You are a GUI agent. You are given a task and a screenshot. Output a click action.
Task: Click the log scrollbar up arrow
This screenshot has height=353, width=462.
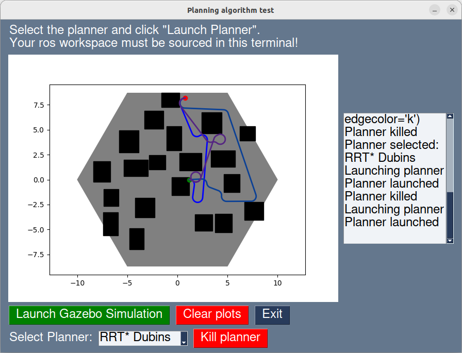pos(450,116)
